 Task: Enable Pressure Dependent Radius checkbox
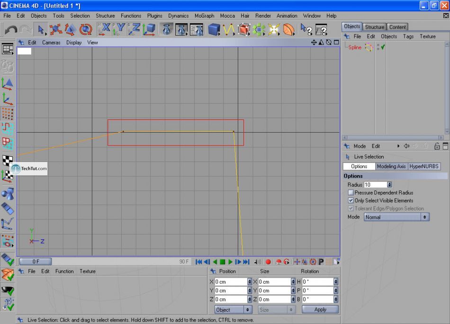351,193
